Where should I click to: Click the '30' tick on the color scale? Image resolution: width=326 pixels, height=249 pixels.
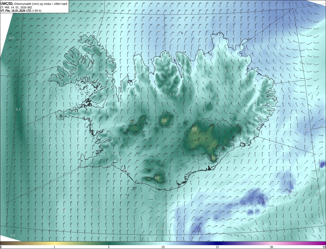tap(271, 247)
